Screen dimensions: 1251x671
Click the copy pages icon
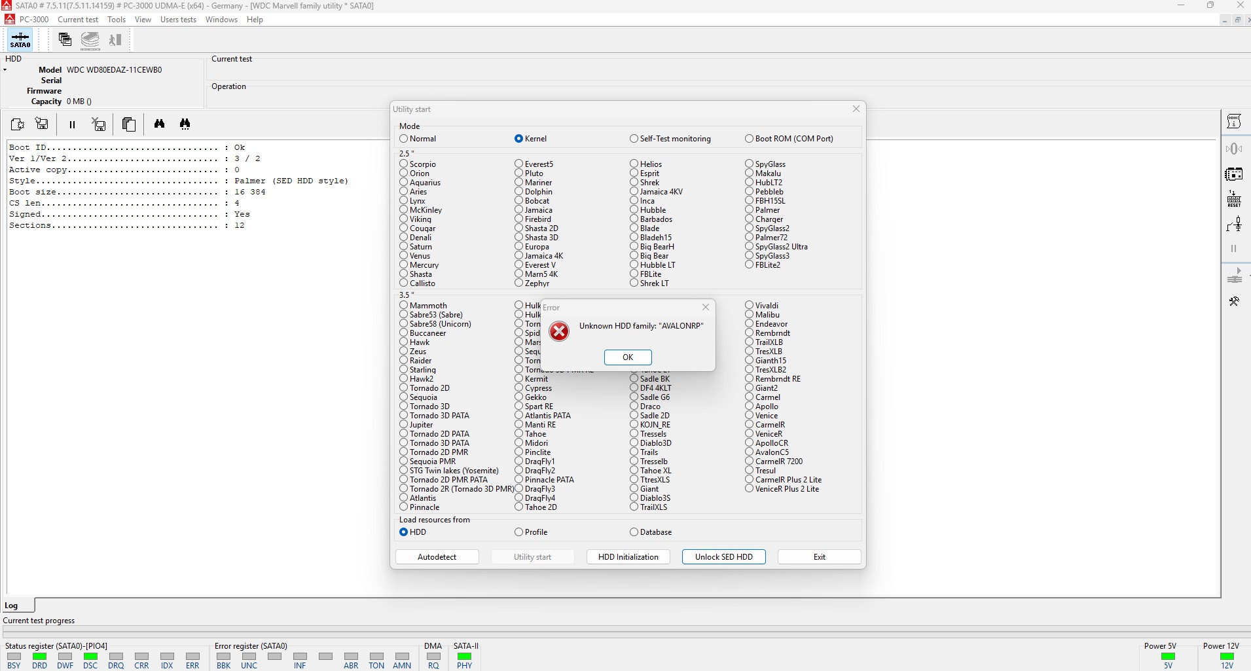point(129,124)
